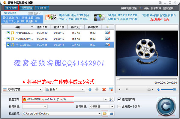Uncheck the 应用到所有 checkbox
The height and width of the screenshot is (119, 180).
pos(119,99)
